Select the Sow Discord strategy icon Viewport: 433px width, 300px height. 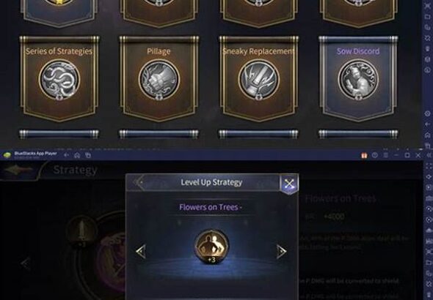[358, 80]
